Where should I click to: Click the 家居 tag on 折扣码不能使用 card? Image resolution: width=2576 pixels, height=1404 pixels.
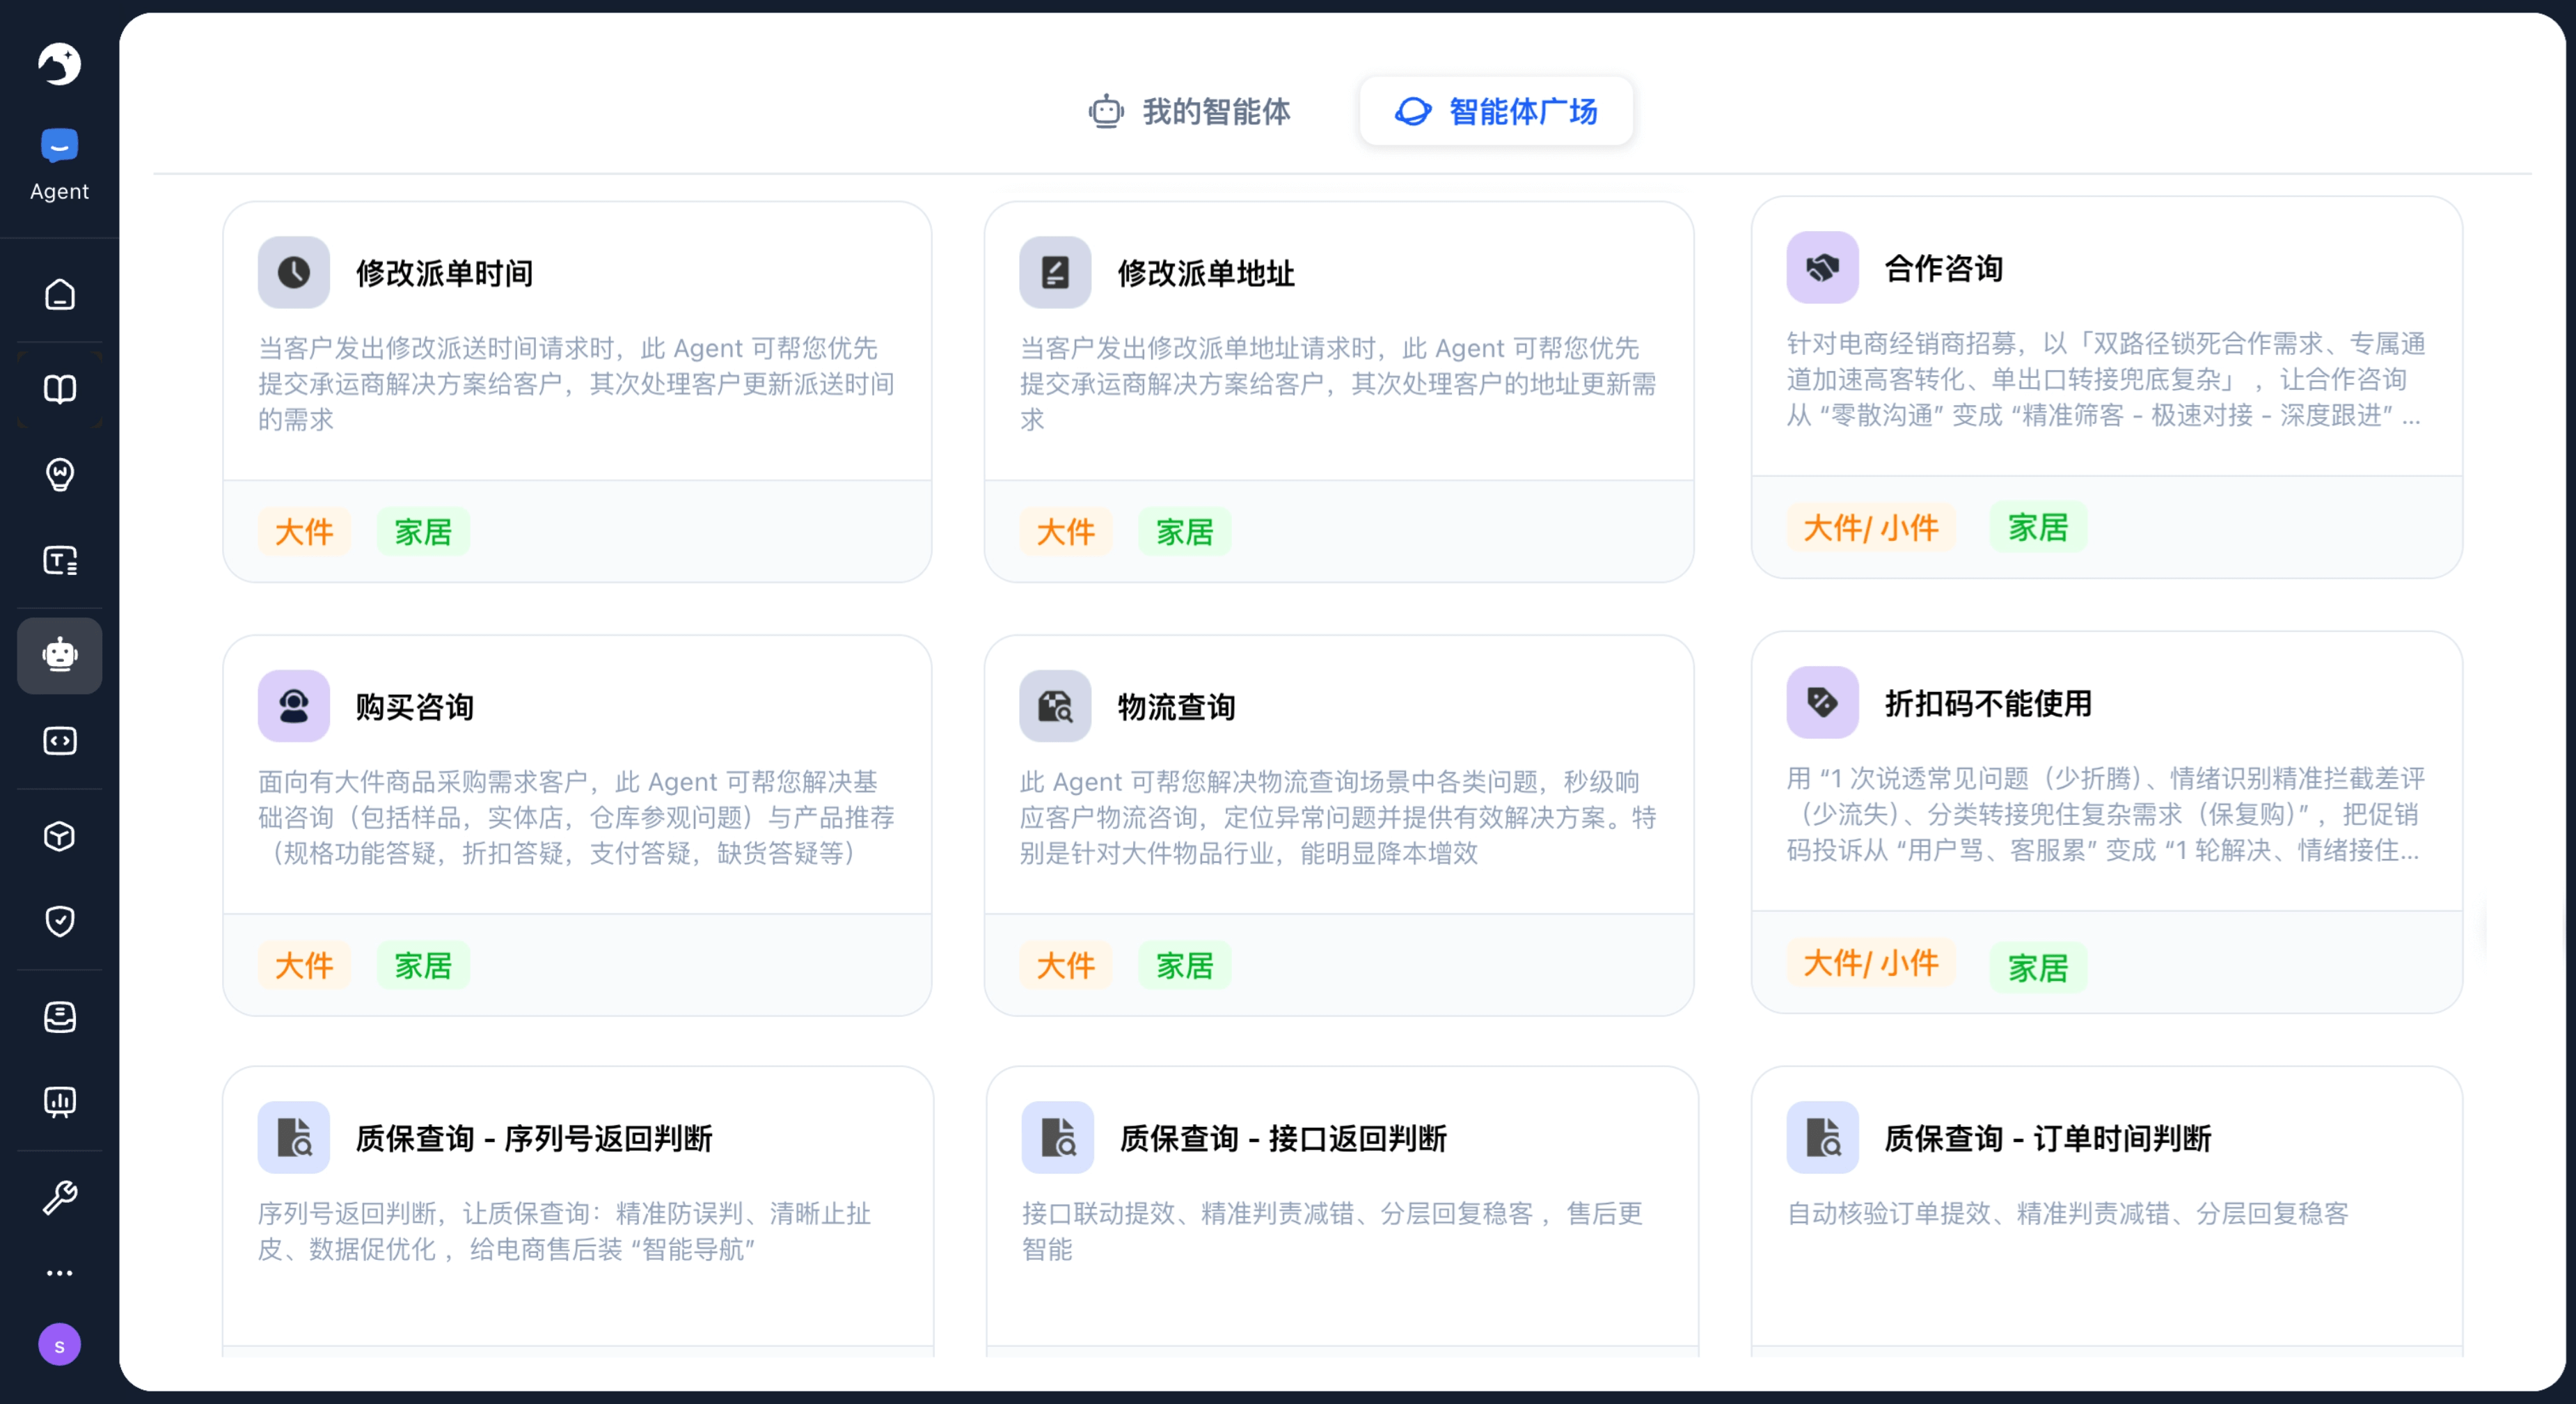point(2038,967)
